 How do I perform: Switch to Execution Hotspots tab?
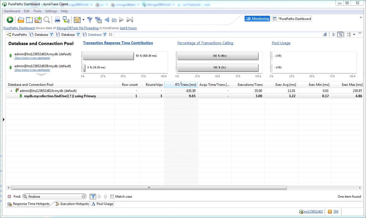pyautogui.click(x=72, y=204)
